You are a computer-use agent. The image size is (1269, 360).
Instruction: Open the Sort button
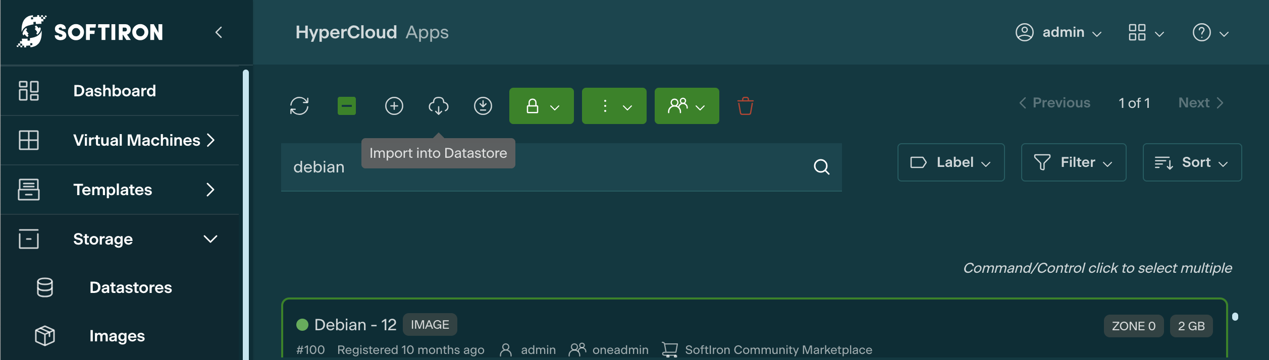coord(1192,162)
